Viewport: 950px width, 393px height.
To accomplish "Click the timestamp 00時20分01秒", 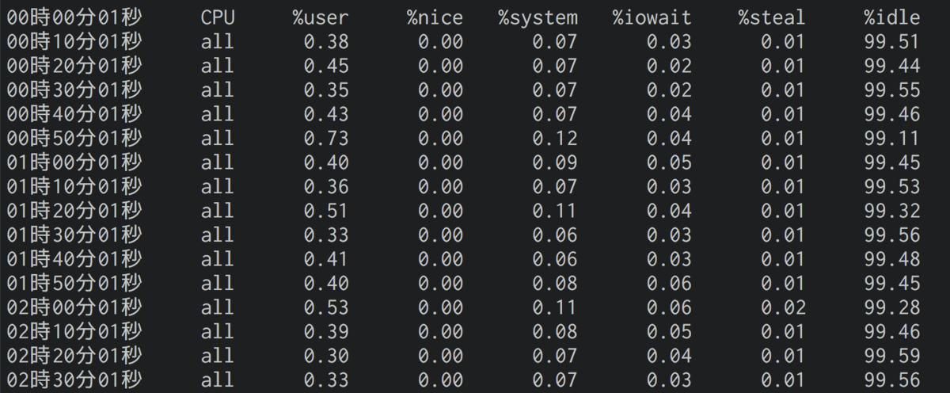I will click(74, 66).
